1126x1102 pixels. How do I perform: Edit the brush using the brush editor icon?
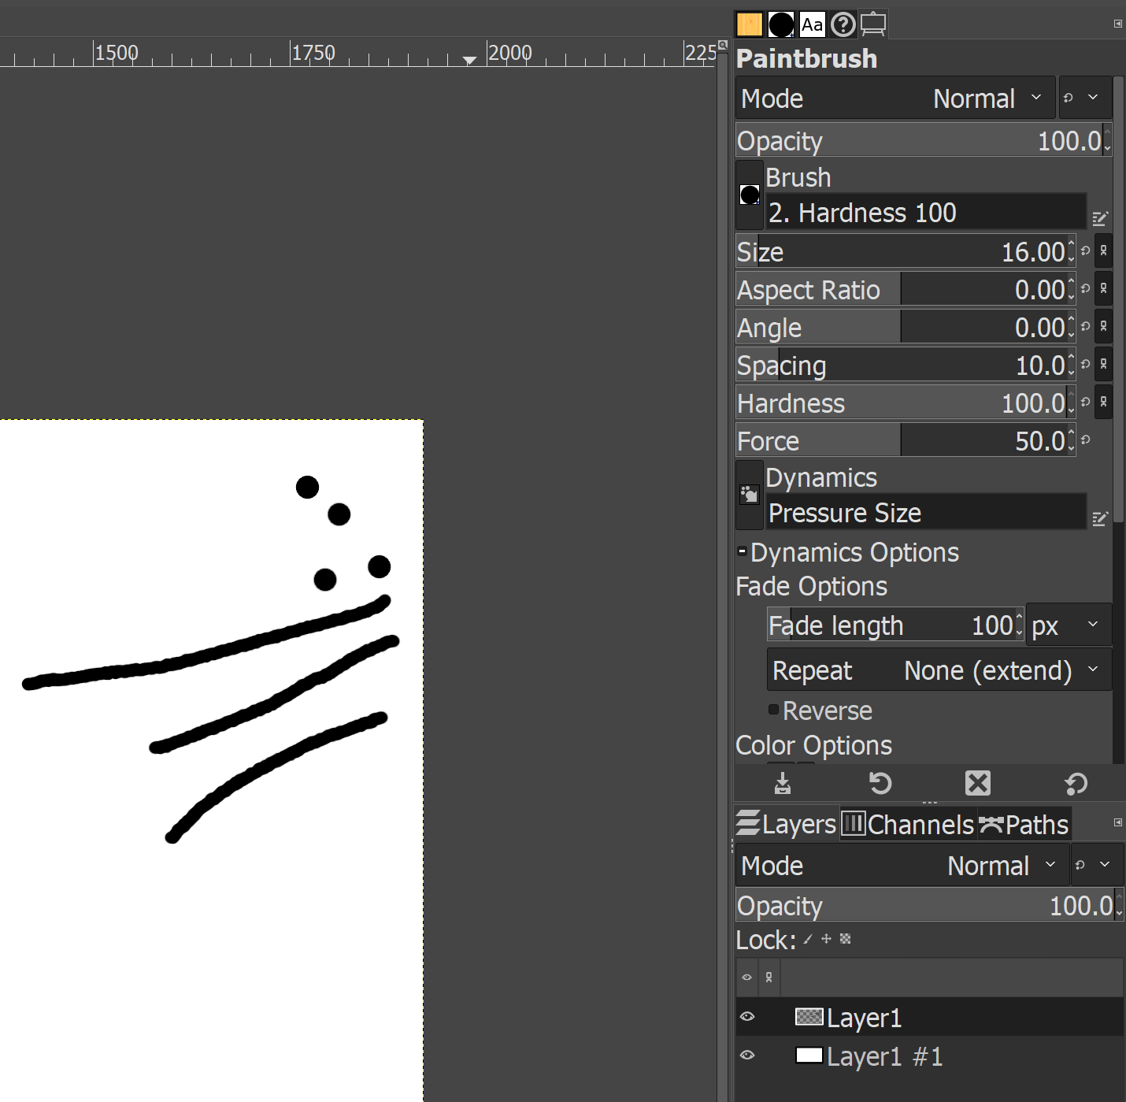point(1100,218)
